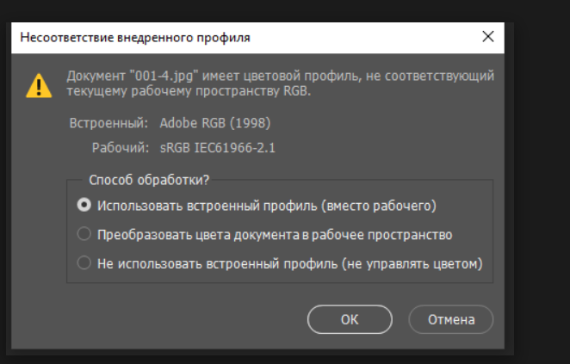
Task: Choose the "Преобразовать цвета документа" radio circle
Action: pyautogui.click(x=84, y=234)
